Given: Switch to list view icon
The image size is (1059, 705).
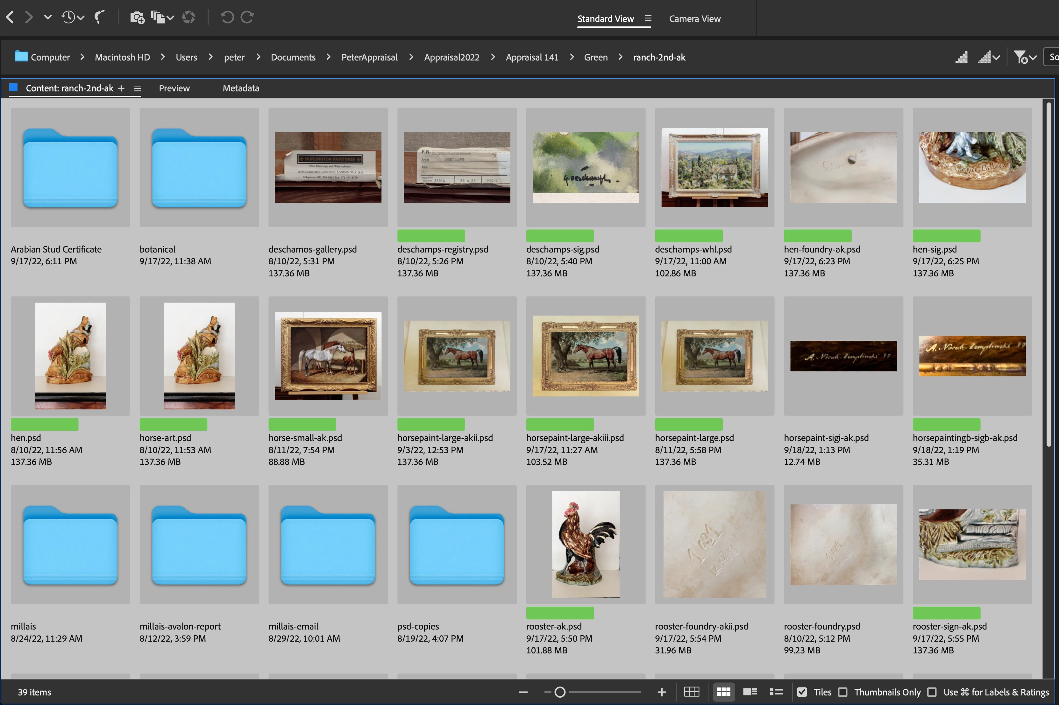Looking at the screenshot, I should [776, 692].
